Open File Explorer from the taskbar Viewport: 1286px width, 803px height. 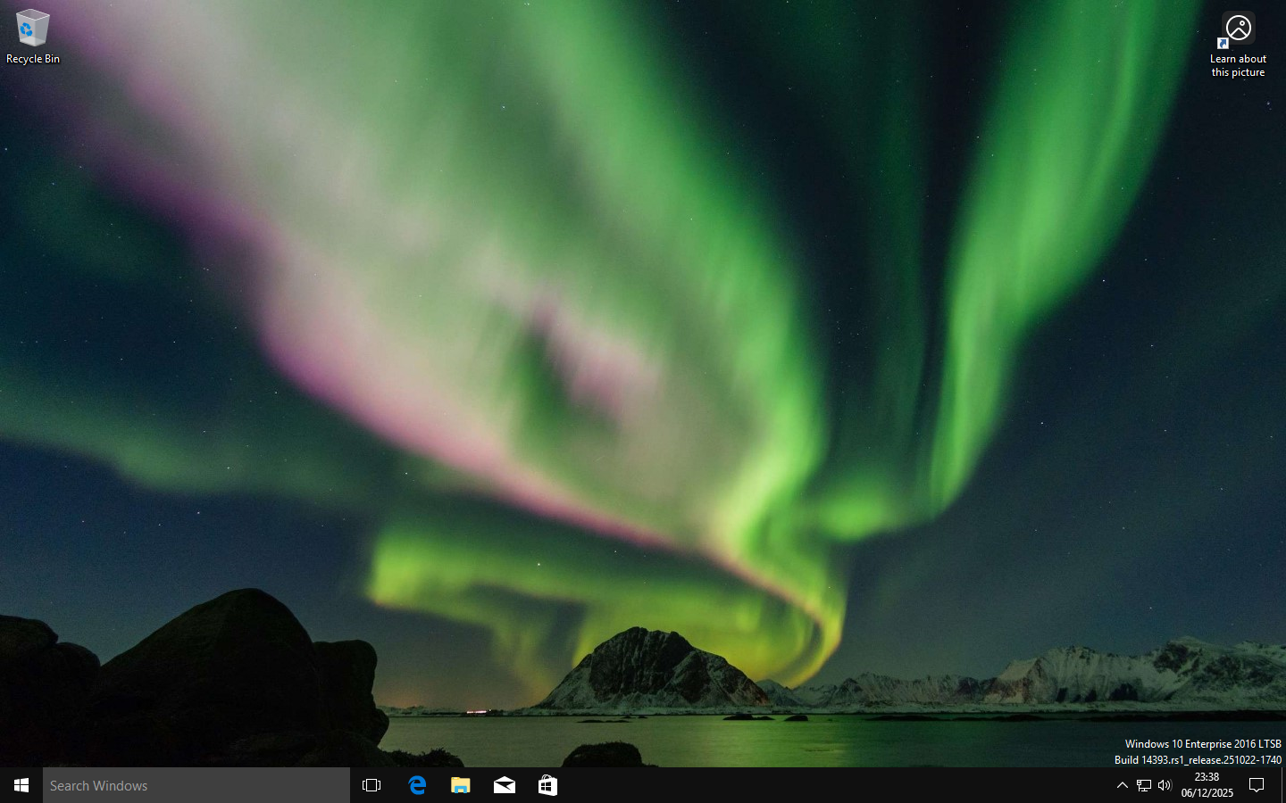tap(461, 785)
